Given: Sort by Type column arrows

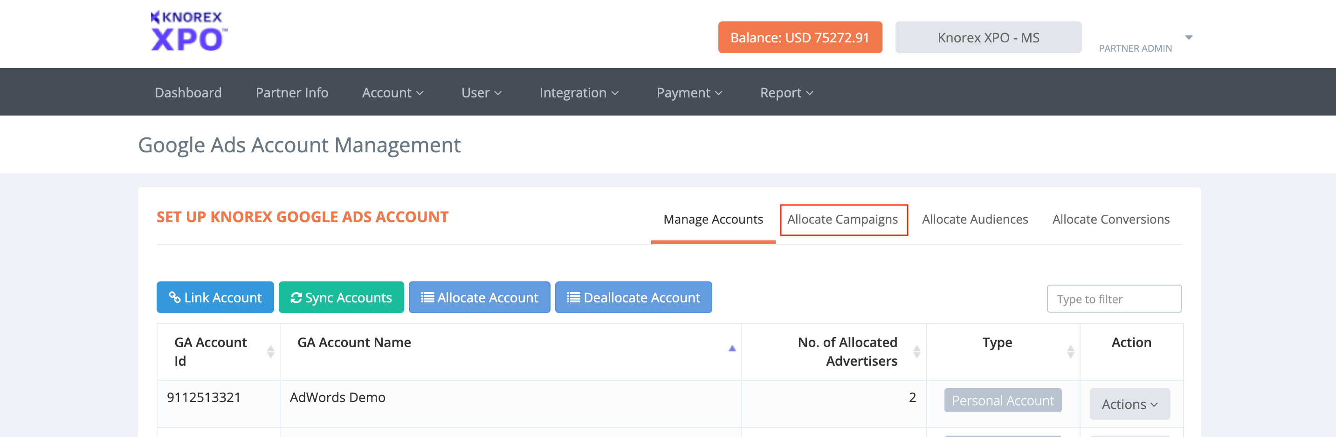Looking at the screenshot, I should [x=1070, y=352].
